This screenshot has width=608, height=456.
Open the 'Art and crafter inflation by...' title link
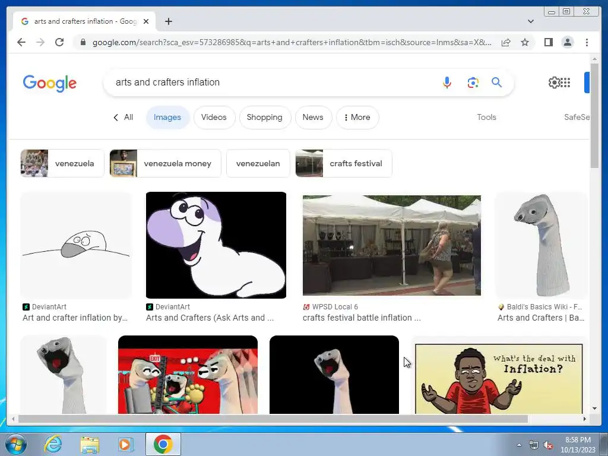pos(75,318)
